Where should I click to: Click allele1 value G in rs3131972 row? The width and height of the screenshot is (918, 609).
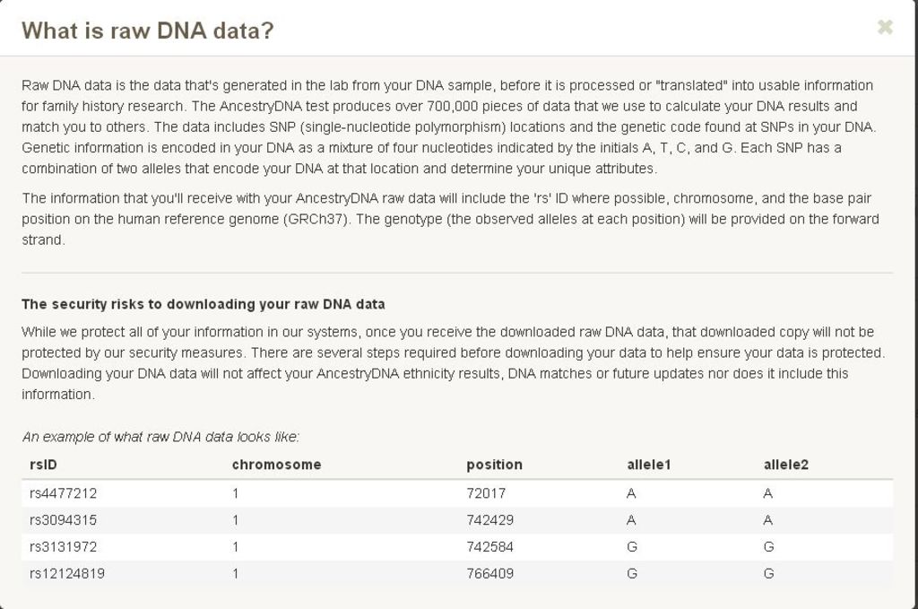tap(632, 547)
